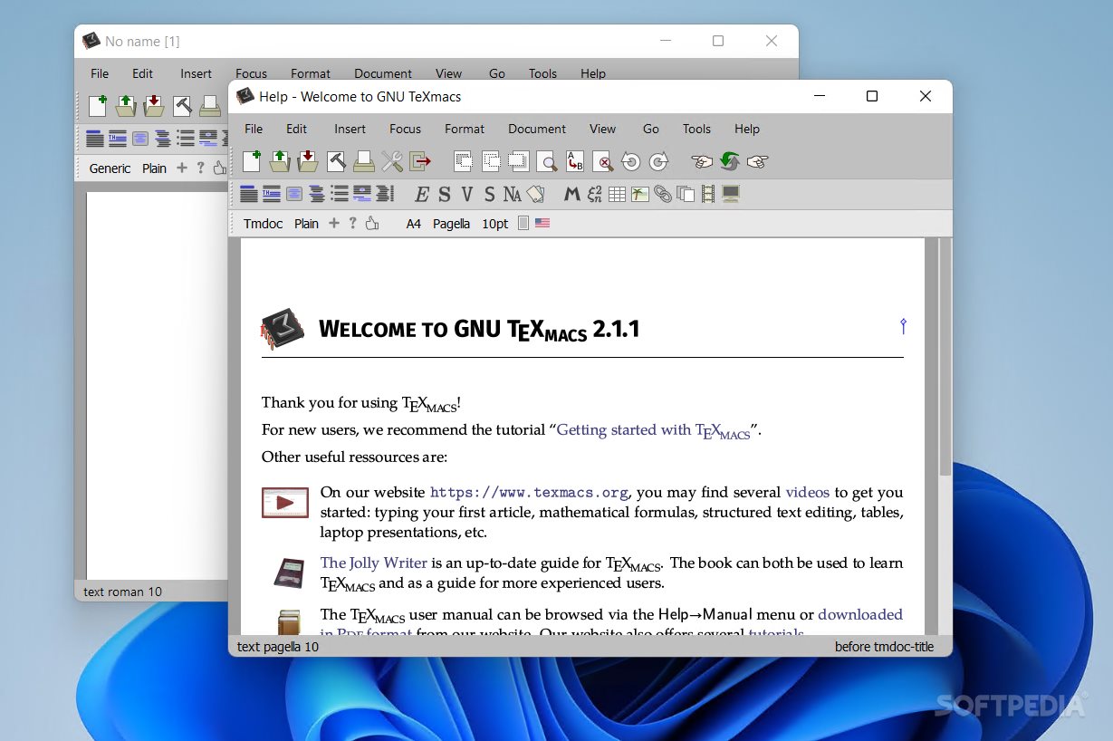Open the https://www.texmacs.org link

(x=529, y=493)
